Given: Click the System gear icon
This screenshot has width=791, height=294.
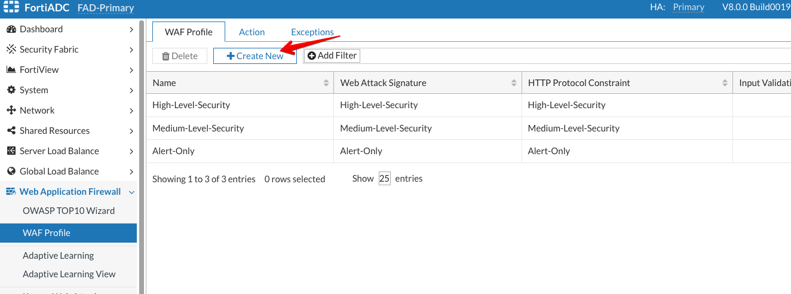Looking at the screenshot, I should click(11, 90).
